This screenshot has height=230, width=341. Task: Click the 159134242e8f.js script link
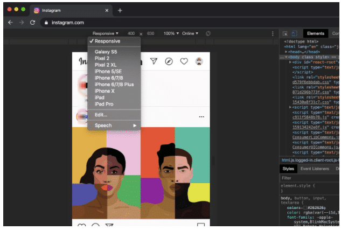[309, 128]
